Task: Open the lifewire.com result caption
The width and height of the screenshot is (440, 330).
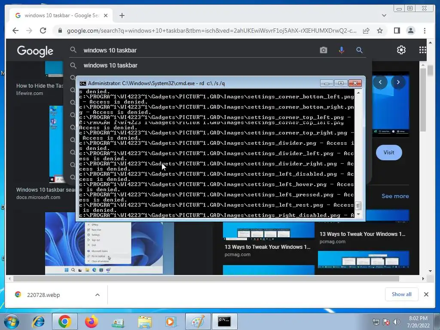Action: click(x=30, y=93)
